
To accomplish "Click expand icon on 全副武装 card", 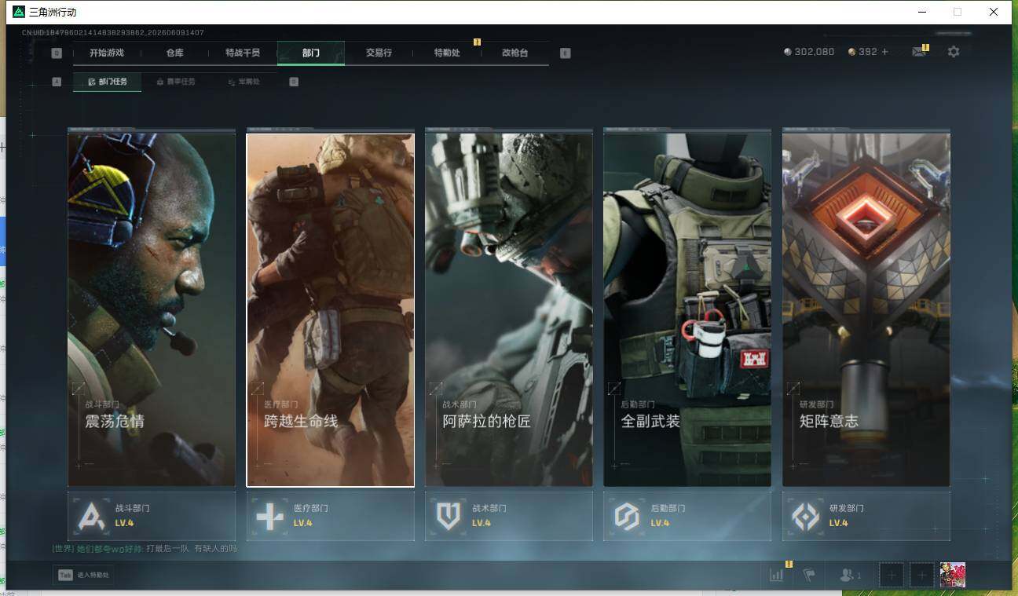I will pos(614,388).
